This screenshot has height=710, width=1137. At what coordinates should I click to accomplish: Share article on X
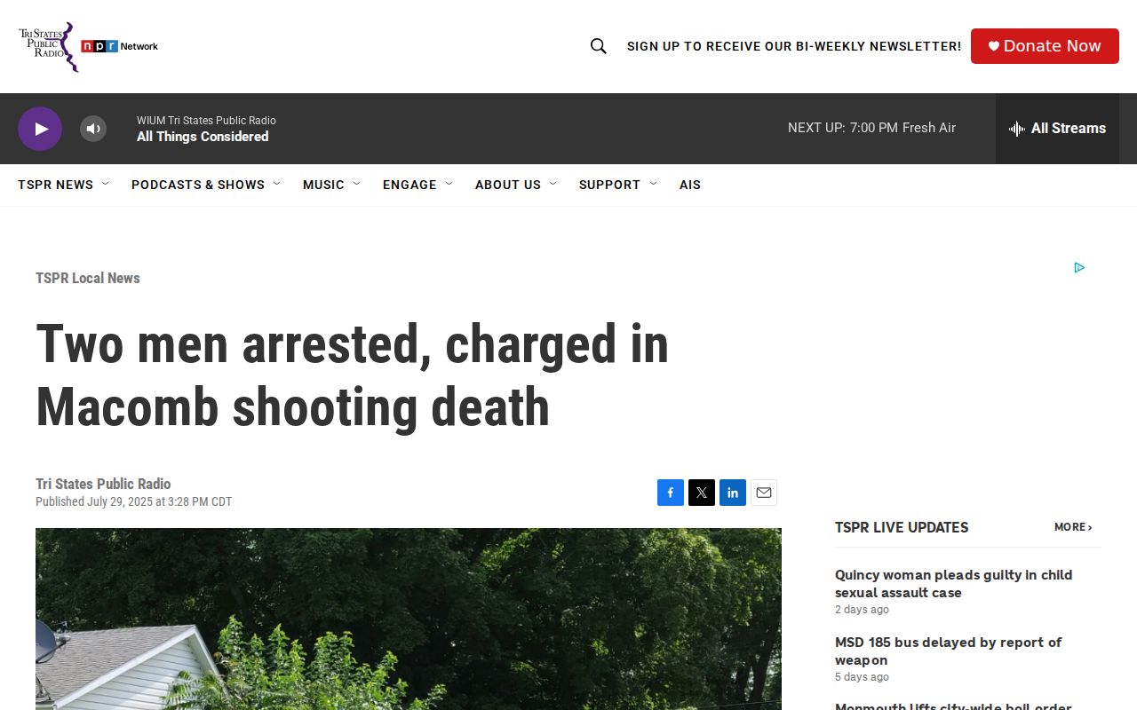(702, 493)
